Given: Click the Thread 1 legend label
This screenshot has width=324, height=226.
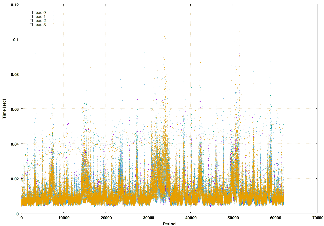Looking at the screenshot, I should coord(38,17).
